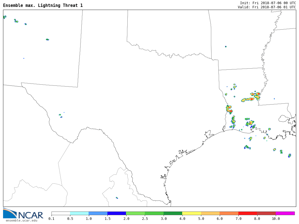Click the 'Ensemble max. Lightning Threat 1' title

43,6
